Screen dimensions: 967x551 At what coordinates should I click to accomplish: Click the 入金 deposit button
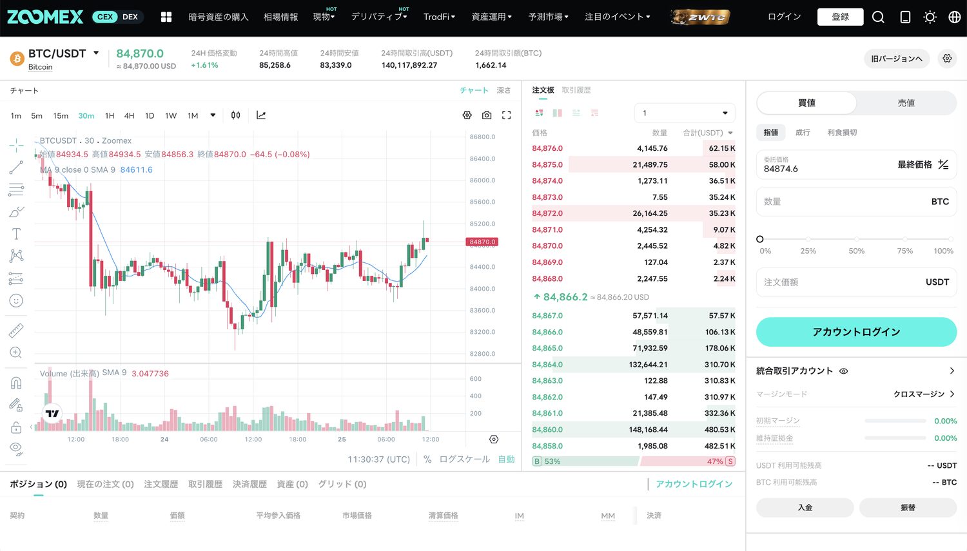(x=805, y=508)
